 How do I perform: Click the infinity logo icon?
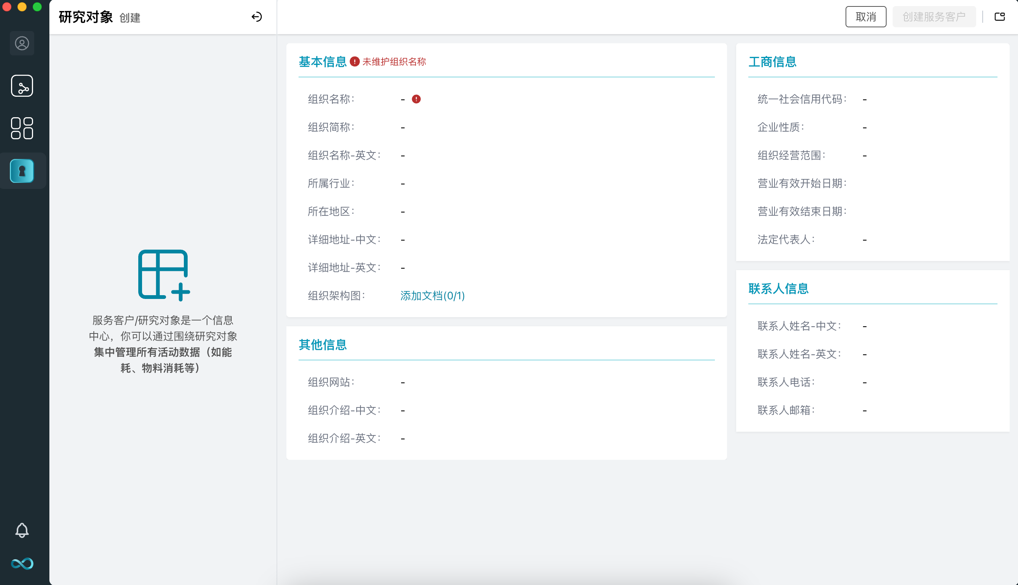click(22, 563)
